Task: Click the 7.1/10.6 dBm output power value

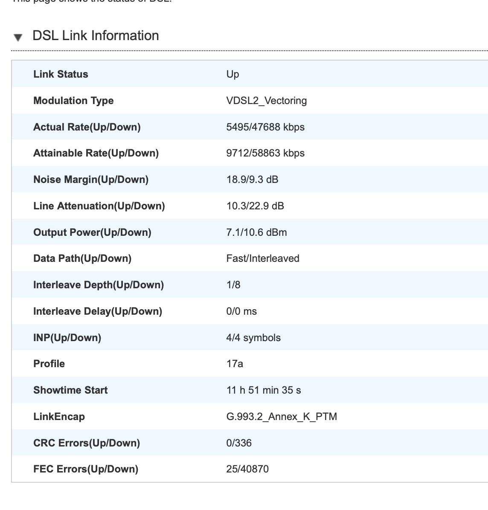Action: click(x=256, y=232)
